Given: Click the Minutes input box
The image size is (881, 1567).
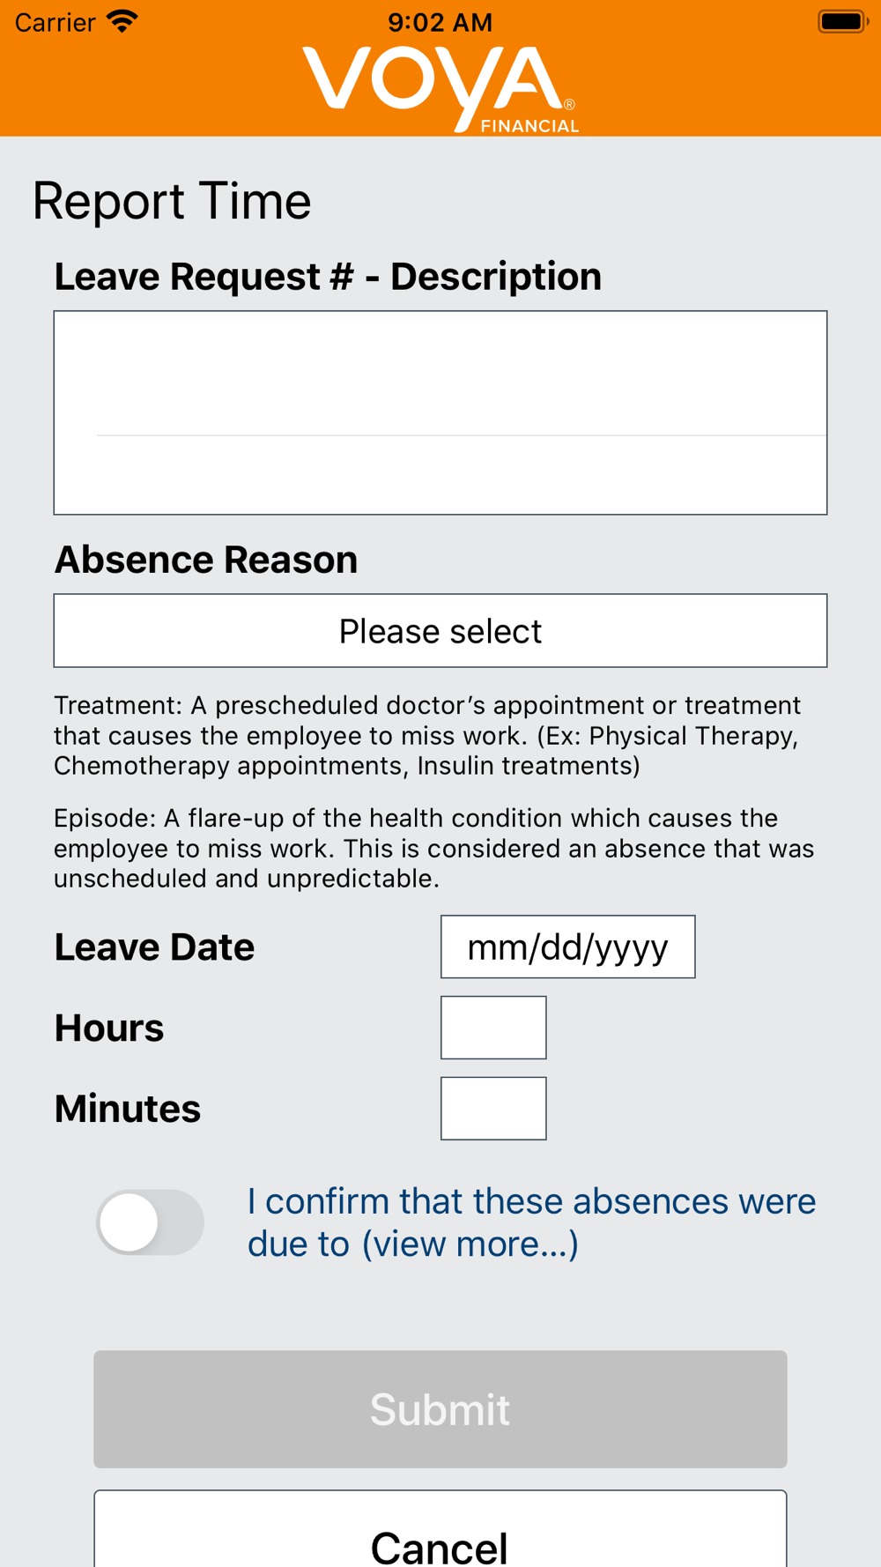Looking at the screenshot, I should [x=493, y=1109].
